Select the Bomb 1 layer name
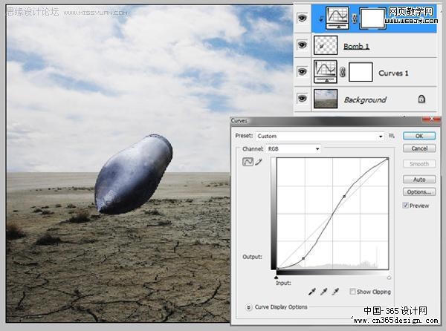This screenshot has height=331, width=446. click(x=356, y=46)
